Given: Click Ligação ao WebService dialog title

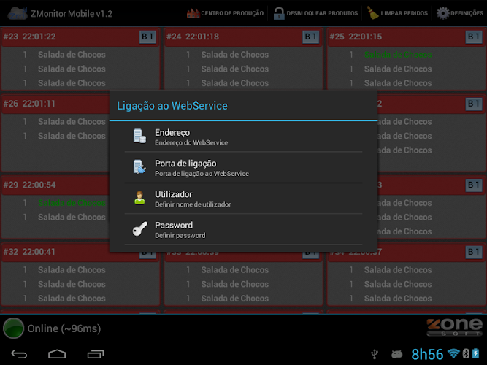Looking at the screenshot, I should pyautogui.click(x=172, y=106).
